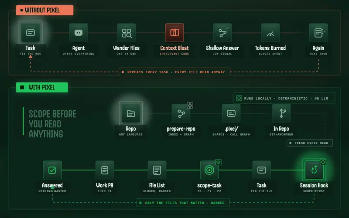
Task: Click the 'SHARDS · CALL GRAPH' caption
Action: (231, 134)
